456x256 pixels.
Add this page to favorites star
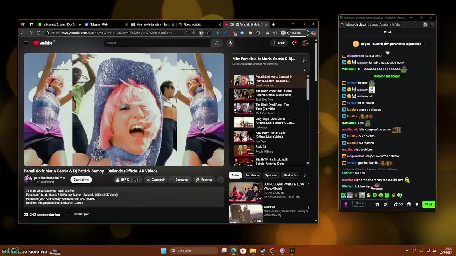point(208,33)
